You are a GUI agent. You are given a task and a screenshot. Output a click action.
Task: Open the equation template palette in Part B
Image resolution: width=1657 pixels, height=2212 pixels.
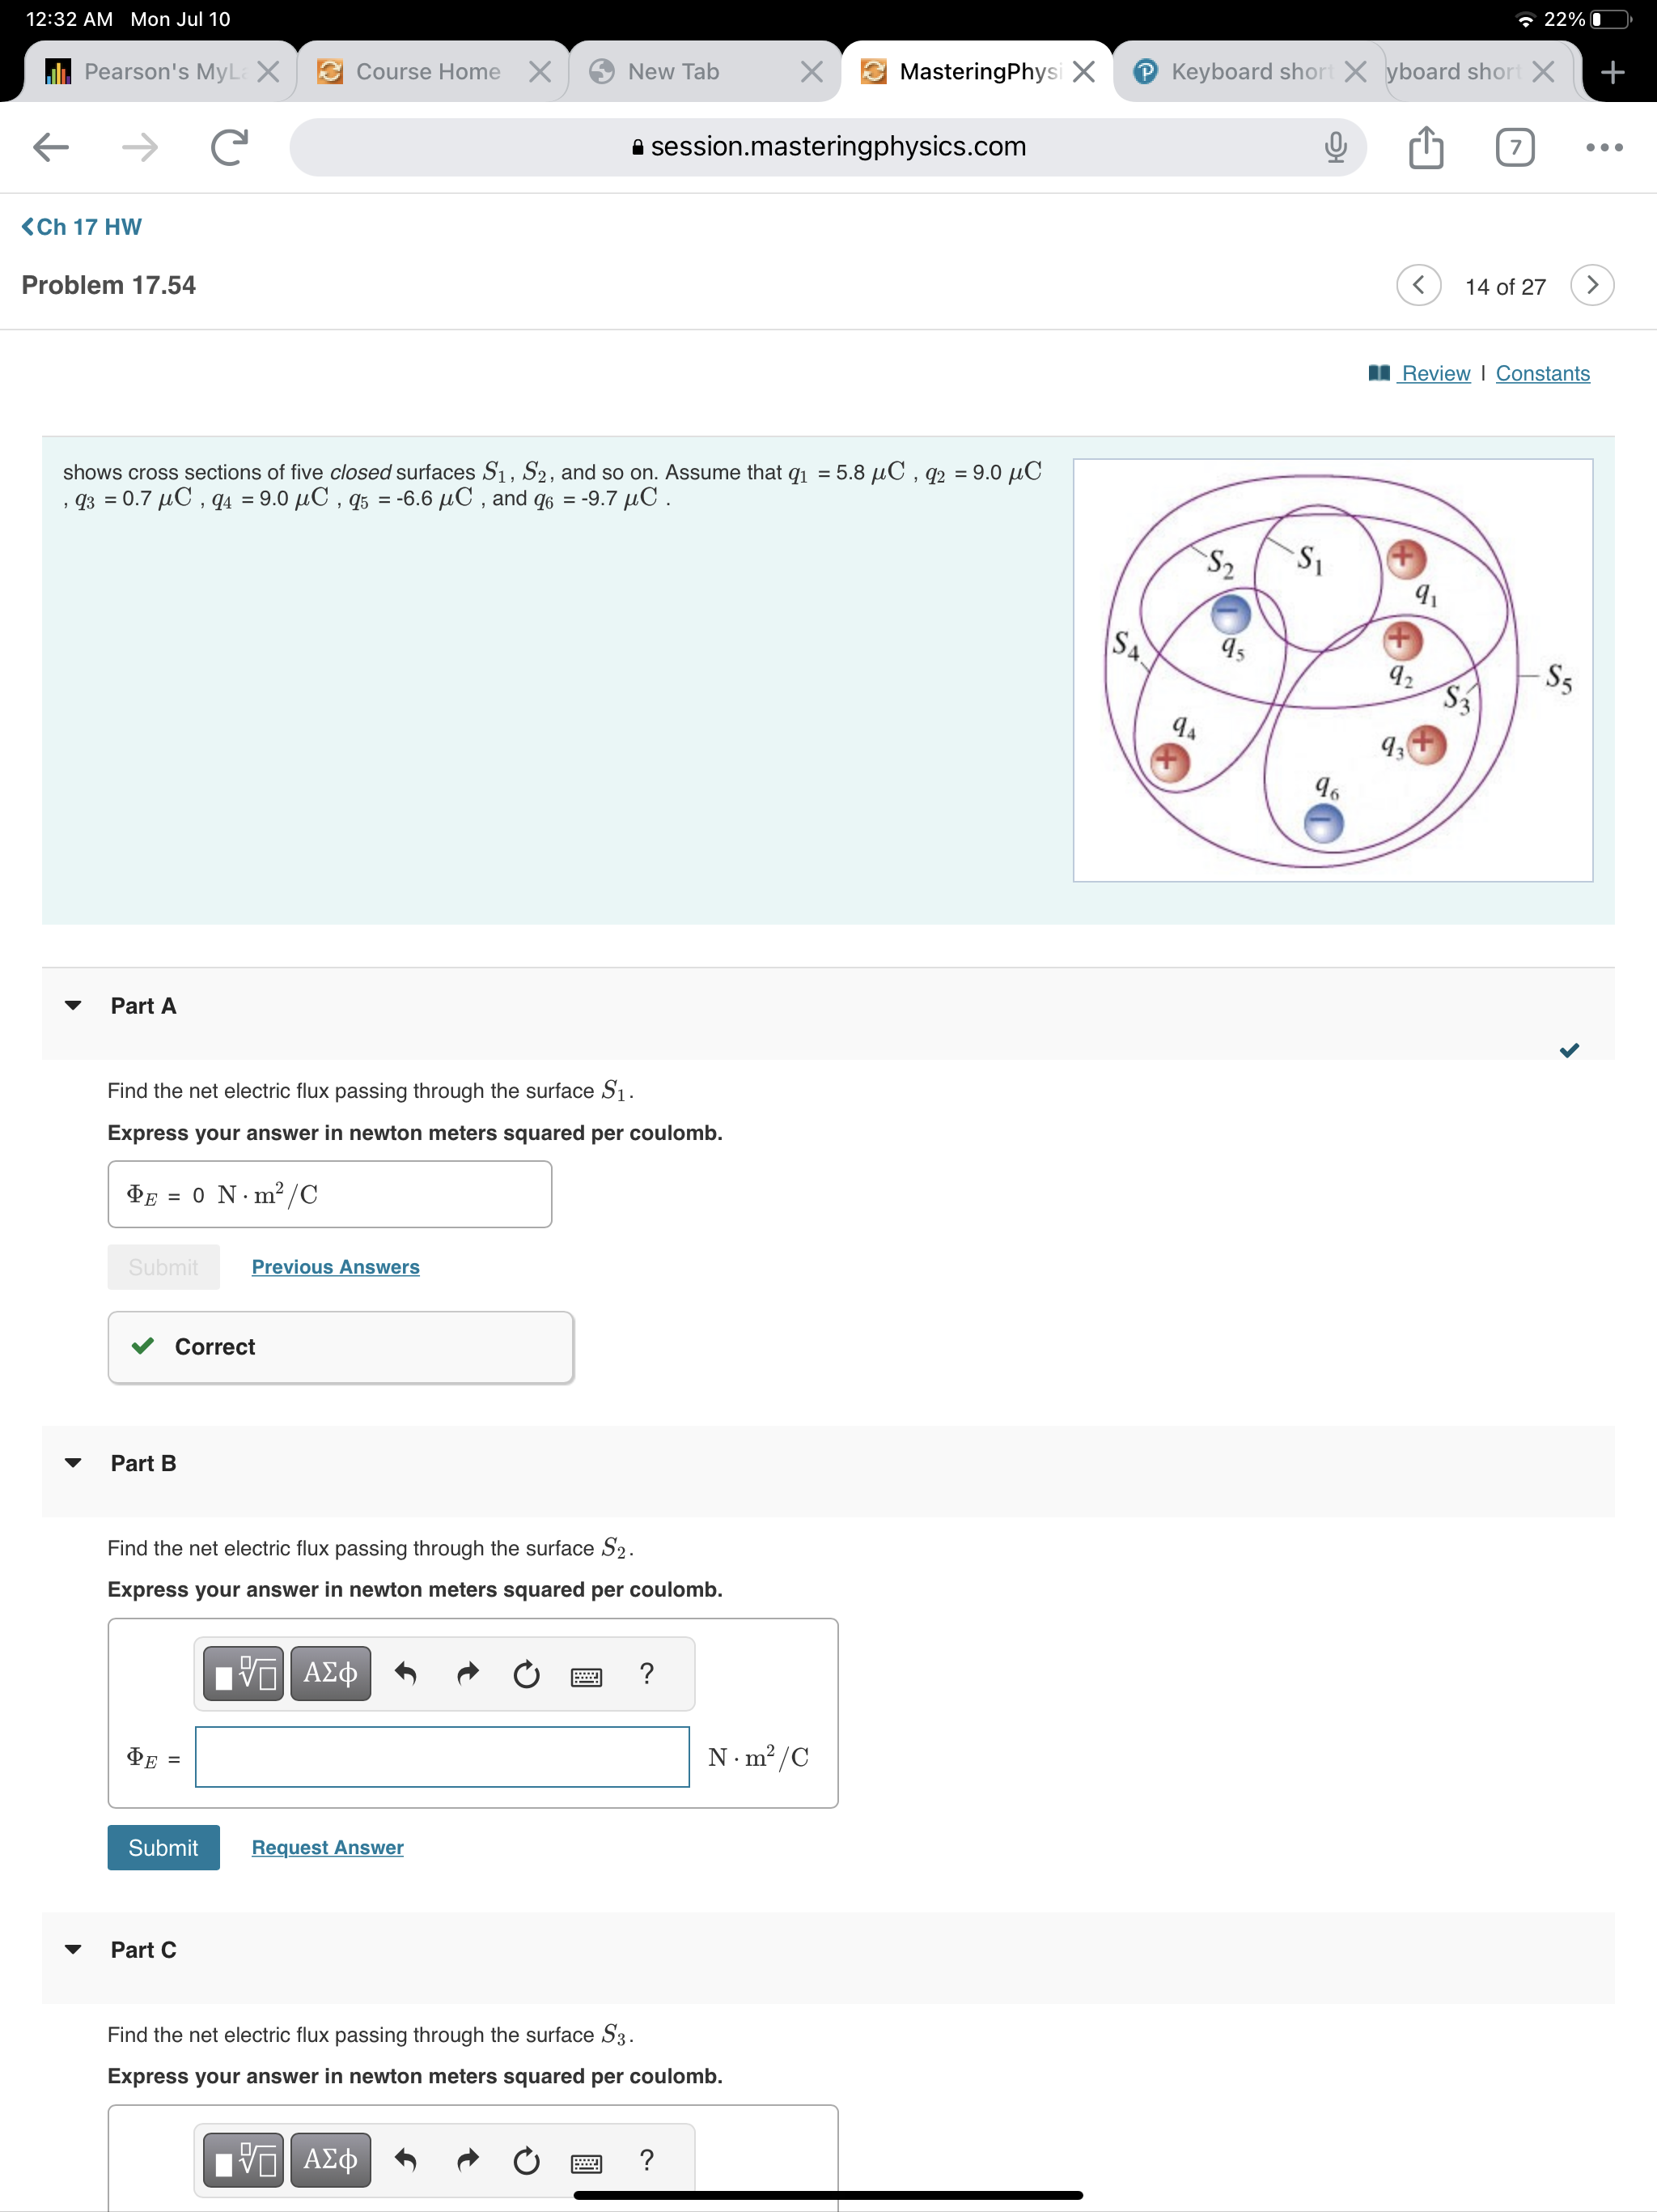point(242,1673)
